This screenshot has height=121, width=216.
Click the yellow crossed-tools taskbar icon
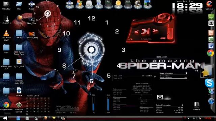[54, 118]
